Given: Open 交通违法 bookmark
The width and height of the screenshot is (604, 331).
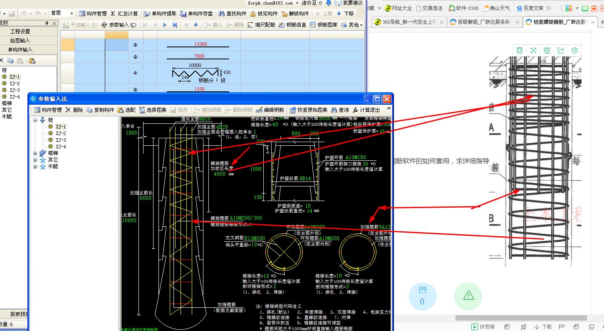Looking at the screenshot, I should click(x=429, y=8).
